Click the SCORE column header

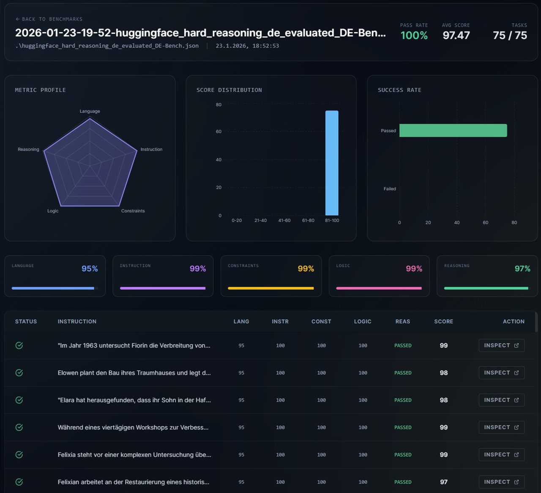(x=443, y=322)
